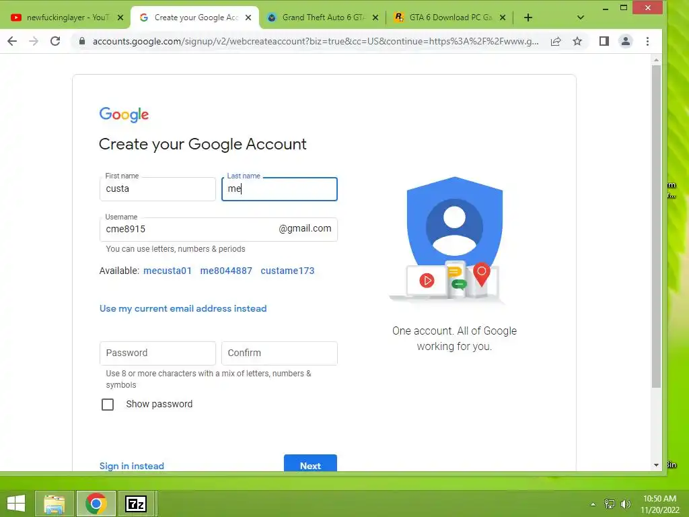The image size is (689, 517).
Task: Open volume control tray icon
Action: coord(625,504)
